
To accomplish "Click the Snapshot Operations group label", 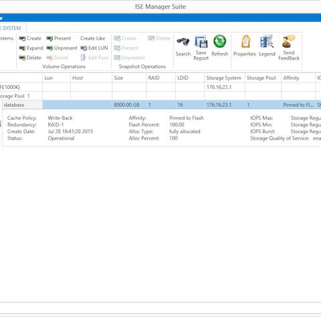I will (x=142, y=66).
